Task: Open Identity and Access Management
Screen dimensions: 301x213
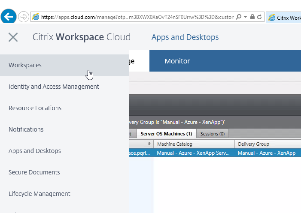Action: pos(54,87)
